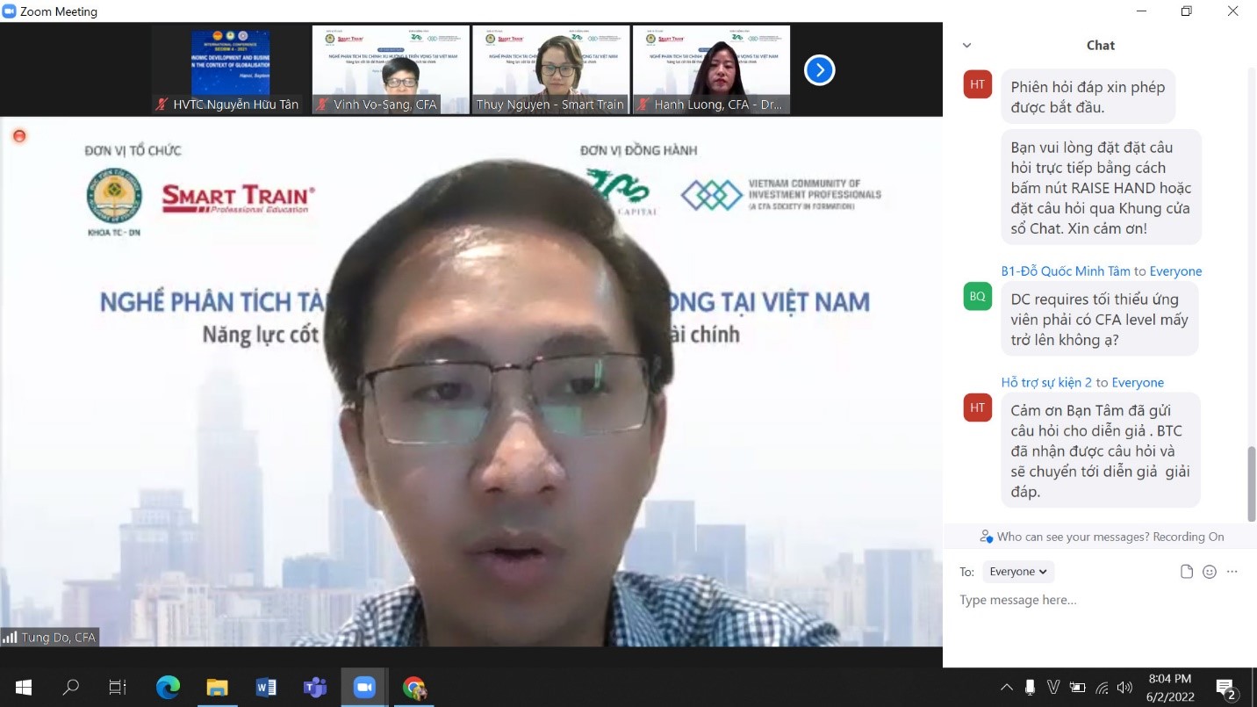Switch to Microsoft Teams on the taskbar
1257x707 pixels.
(x=315, y=687)
